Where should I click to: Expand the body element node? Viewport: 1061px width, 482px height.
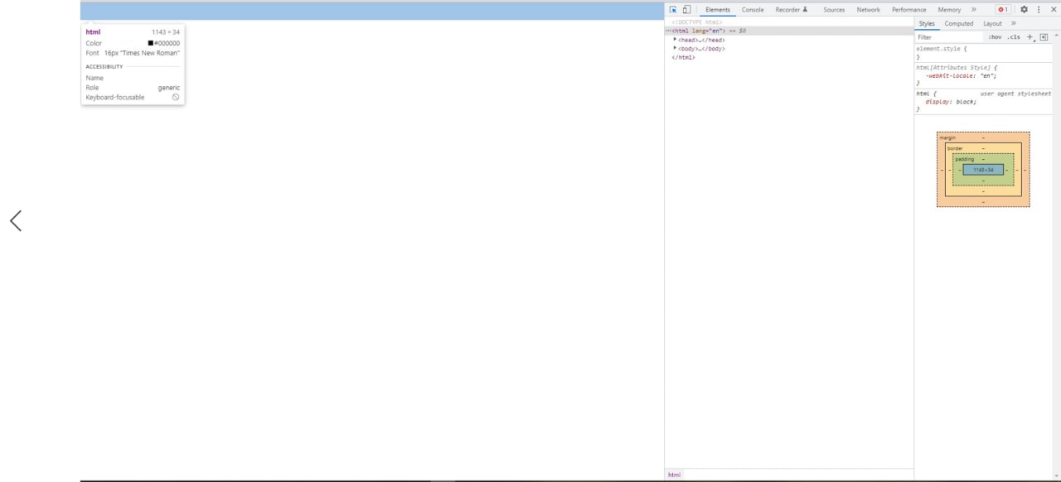coord(676,48)
